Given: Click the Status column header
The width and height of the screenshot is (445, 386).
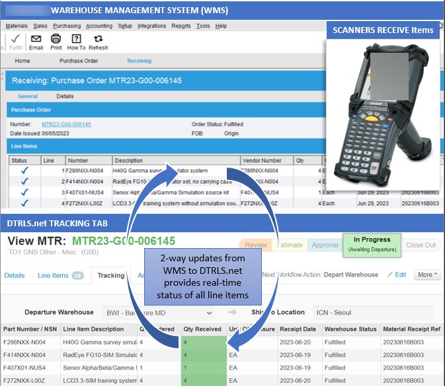Looking at the screenshot, I should click(24, 160).
